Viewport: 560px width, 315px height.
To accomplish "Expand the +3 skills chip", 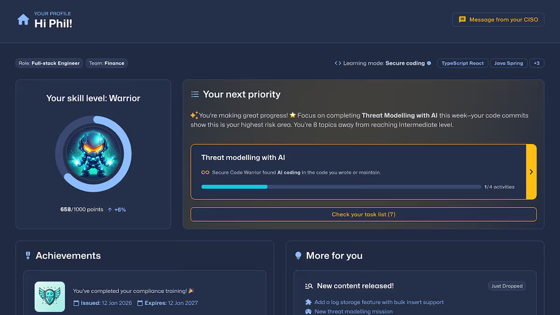I will tap(537, 63).
